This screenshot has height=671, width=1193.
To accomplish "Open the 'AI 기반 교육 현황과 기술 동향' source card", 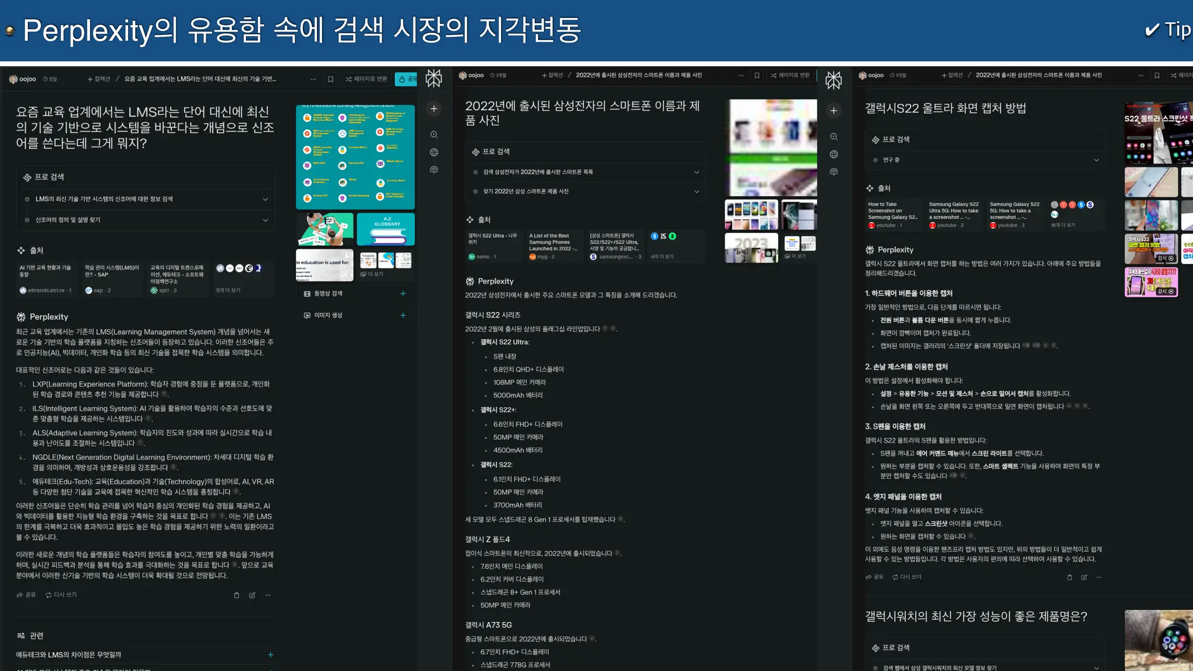I will (48, 279).
